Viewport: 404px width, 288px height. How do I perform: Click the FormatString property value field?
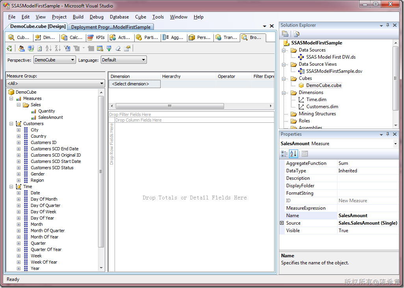point(368,193)
